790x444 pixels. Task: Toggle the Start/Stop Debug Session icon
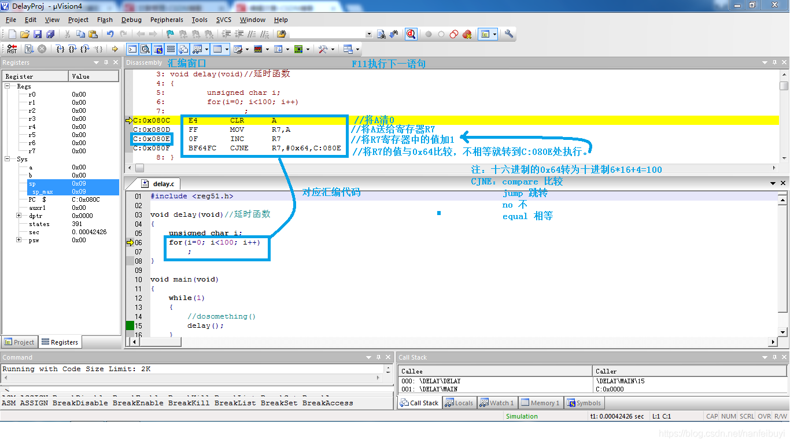pyautogui.click(x=411, y=34)
